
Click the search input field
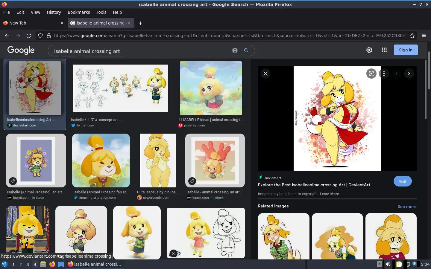[x=141, y=51]
